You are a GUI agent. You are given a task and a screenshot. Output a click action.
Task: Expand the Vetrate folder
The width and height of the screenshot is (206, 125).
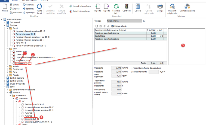pyautogui.click(x=8, y=66)
